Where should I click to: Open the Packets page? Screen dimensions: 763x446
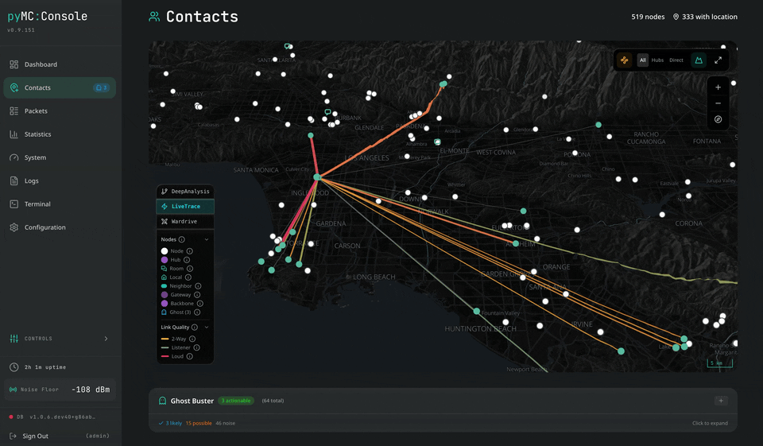pos(36,111)
